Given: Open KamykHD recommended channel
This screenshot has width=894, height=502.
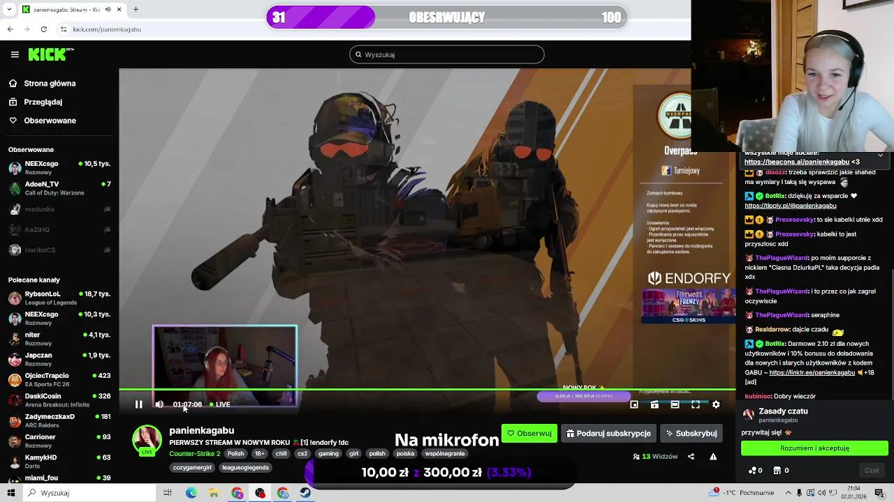Looking at the screenshot, I should click(x=59, y=462).
